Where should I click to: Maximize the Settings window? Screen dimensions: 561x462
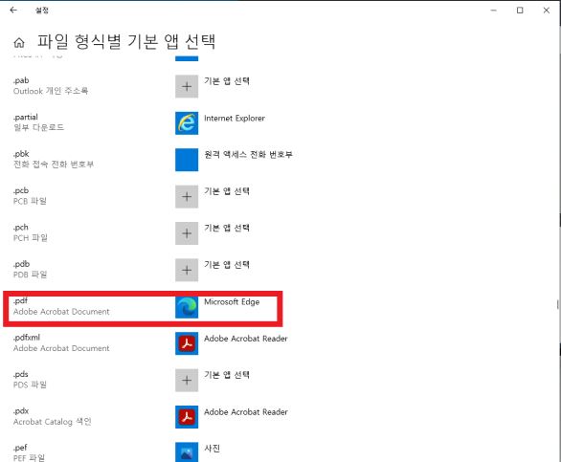click(x=520, y=11)
